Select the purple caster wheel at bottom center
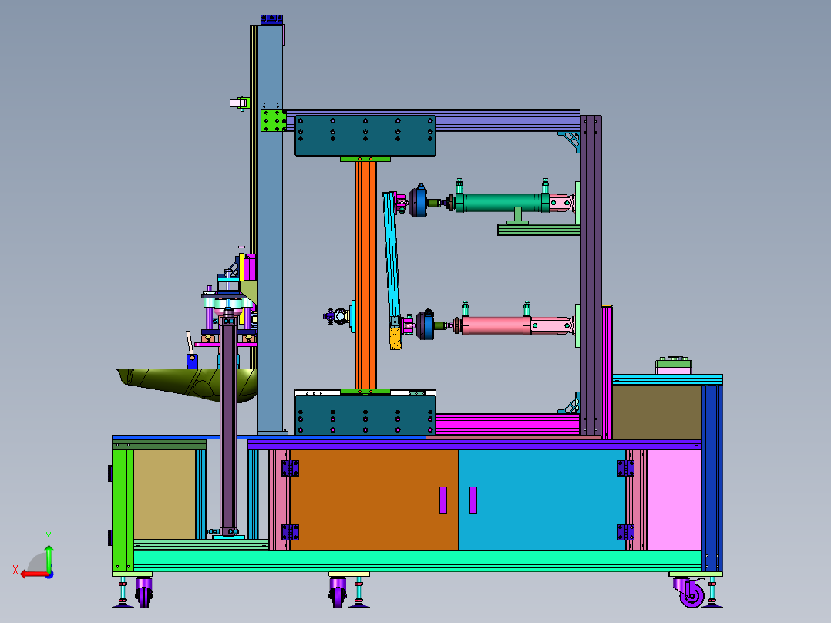This screenshot has height=623, width=831. [x=338, y=592]
